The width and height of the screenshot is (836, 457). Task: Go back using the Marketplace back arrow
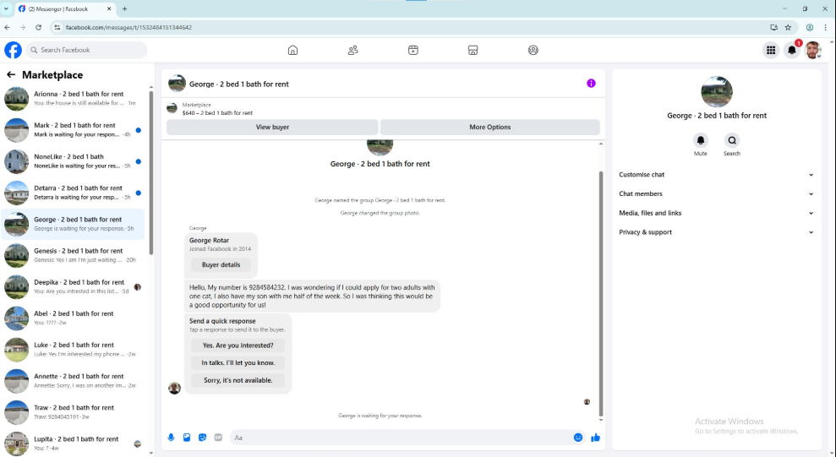click(11, 74)
